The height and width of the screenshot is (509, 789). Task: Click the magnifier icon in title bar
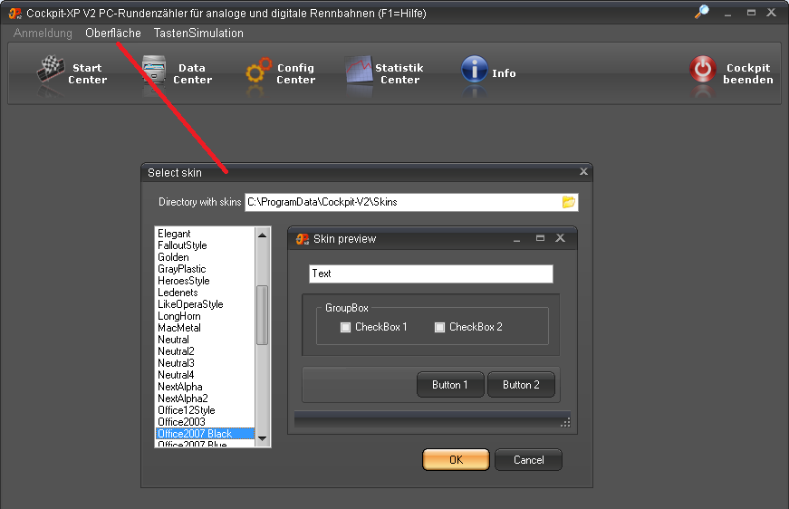[x=702, y=12]
